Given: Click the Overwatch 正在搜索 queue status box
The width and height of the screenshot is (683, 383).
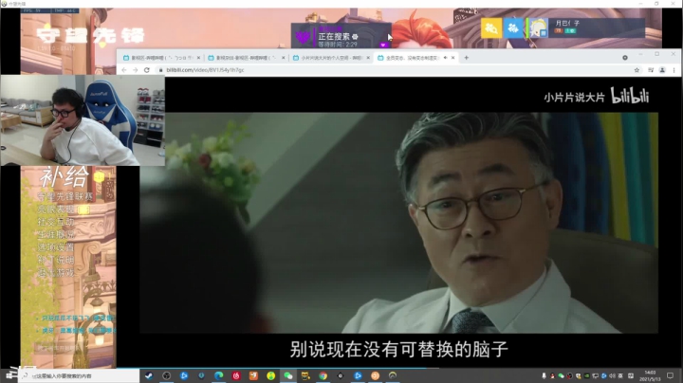Looking at the screenshot, I should coord(341,35).
